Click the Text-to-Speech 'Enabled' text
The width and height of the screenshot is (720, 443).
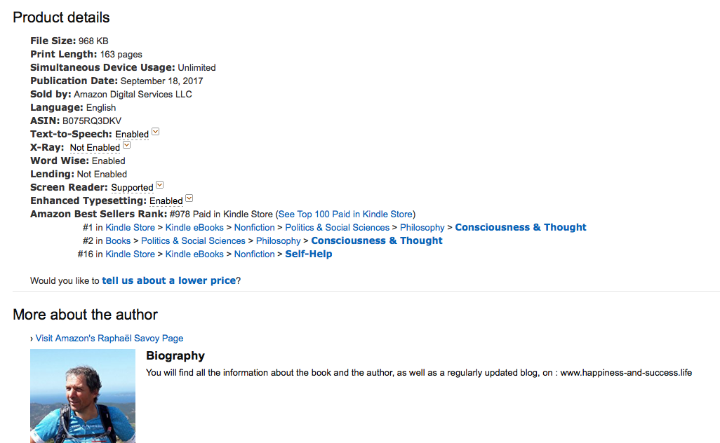point(132,135)
